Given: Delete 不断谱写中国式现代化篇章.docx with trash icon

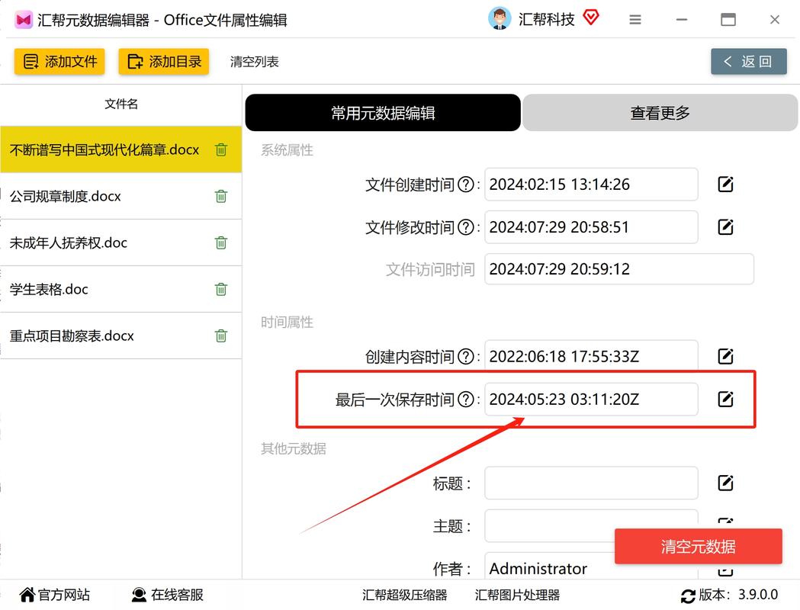Looking at the screenshot, I should click(221, 149).
